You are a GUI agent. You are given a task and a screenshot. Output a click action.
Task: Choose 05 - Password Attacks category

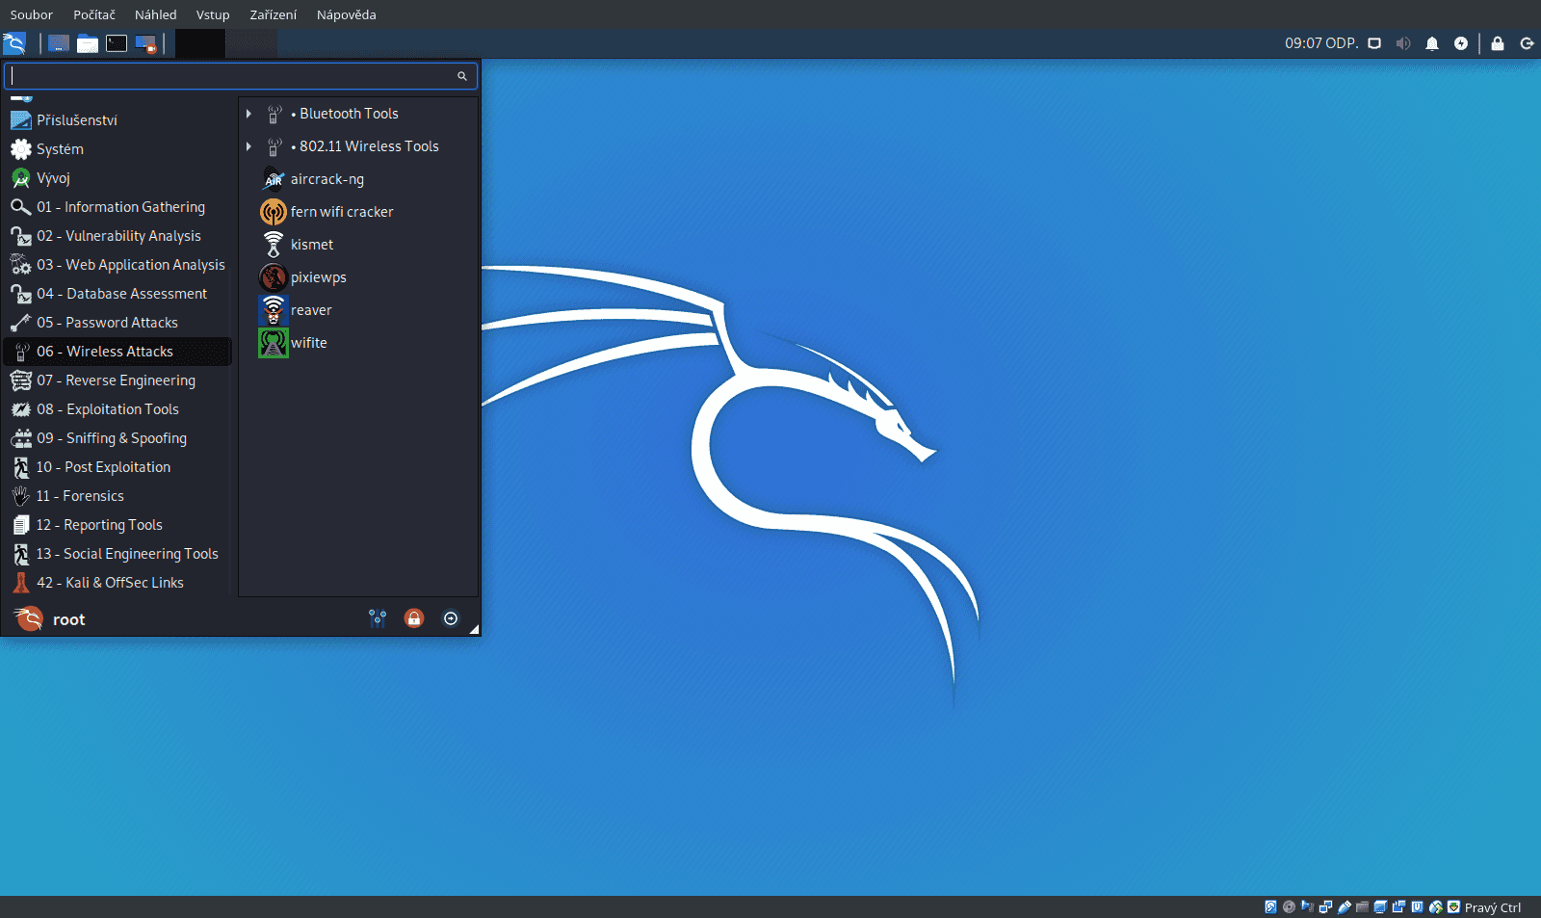(x=107, y=322)
